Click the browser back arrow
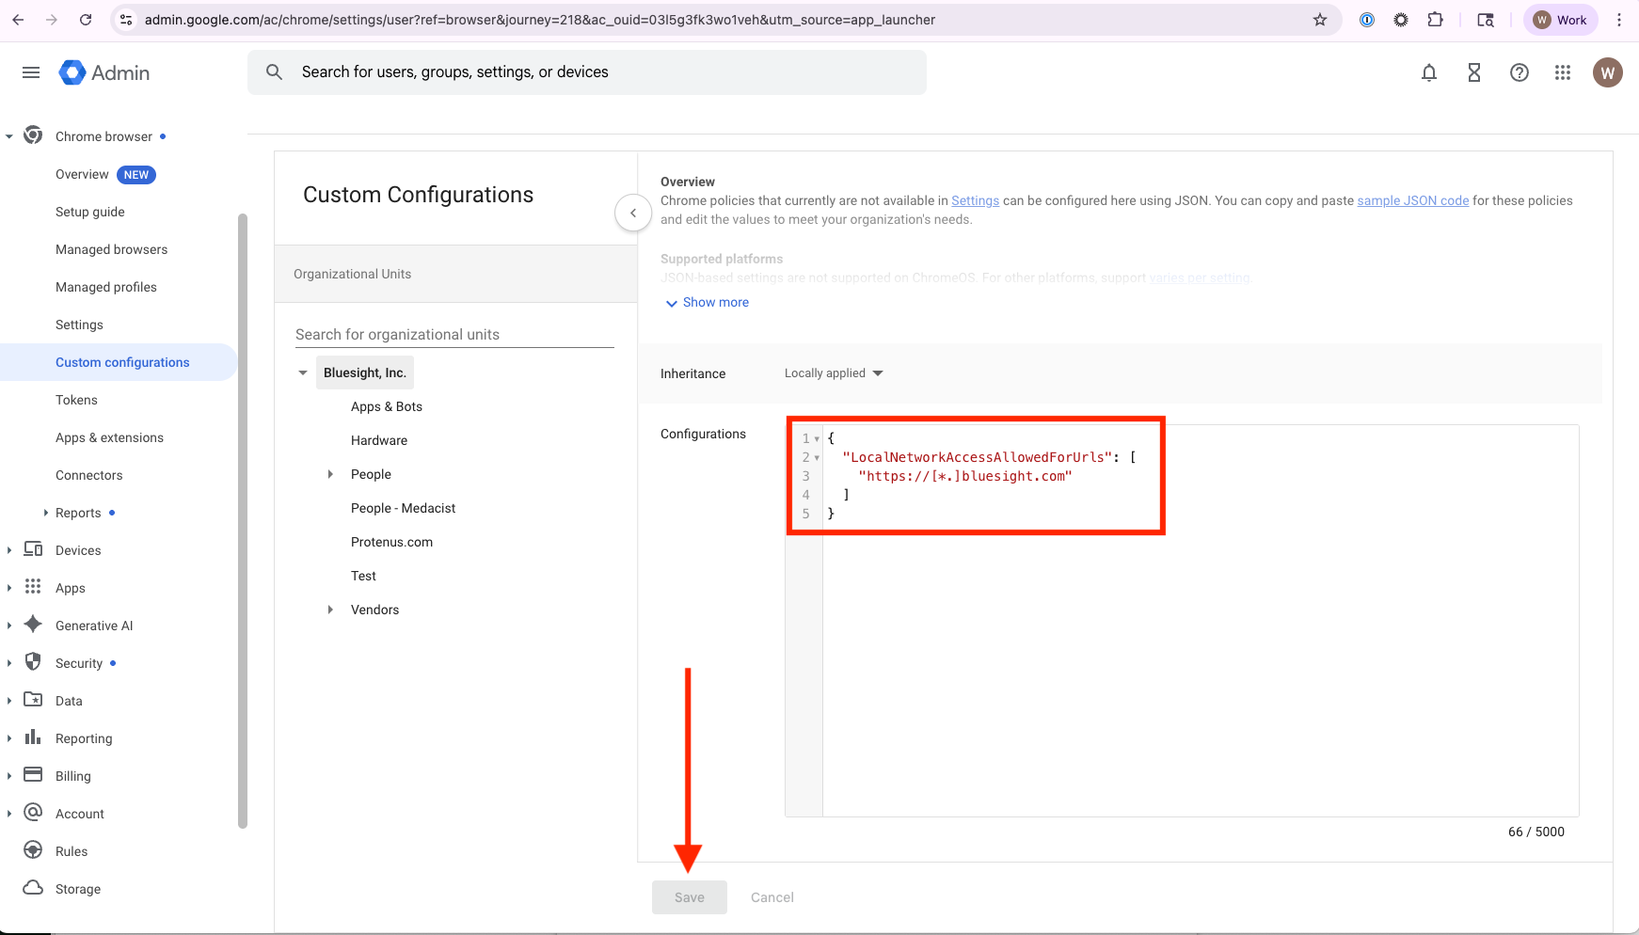This screenshot has width=1639, height=935. click(18, 20)
